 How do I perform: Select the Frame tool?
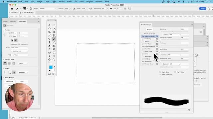tap(54, 32)
